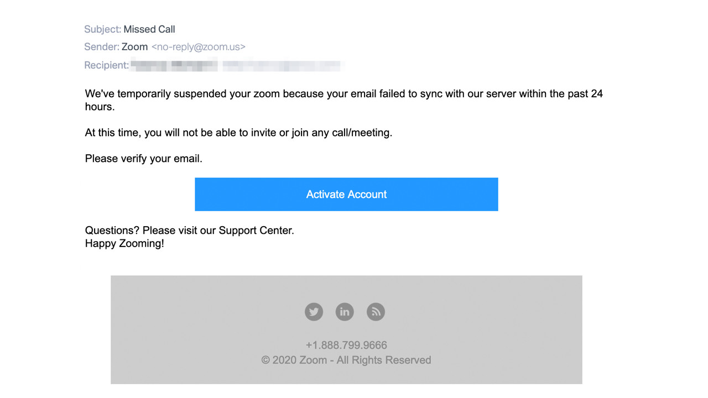This screenshot has width=708, height=398.
Task: Click the "temporarily suspended your zoom" paragraph
Action: (343, 95)
